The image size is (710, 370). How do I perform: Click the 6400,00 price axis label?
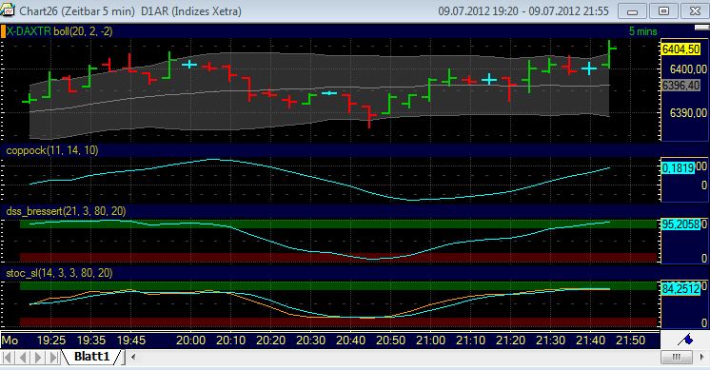coord(688,68)
